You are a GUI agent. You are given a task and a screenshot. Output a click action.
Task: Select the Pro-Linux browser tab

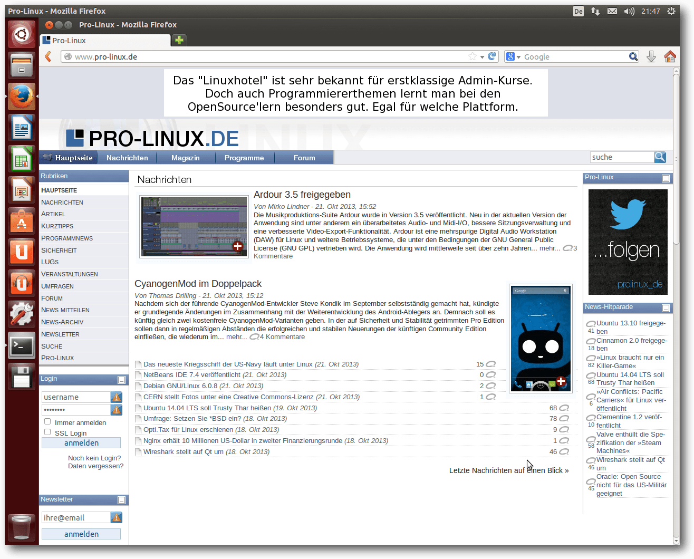click(105, 40)
